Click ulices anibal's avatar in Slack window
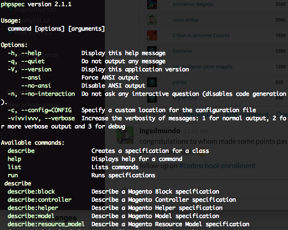The width and height of the screenshot is (288, 230). 152,20
